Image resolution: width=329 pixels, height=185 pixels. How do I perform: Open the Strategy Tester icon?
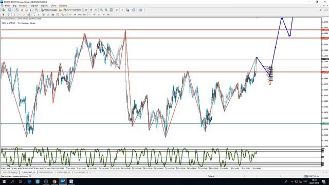tap(36, 10)
